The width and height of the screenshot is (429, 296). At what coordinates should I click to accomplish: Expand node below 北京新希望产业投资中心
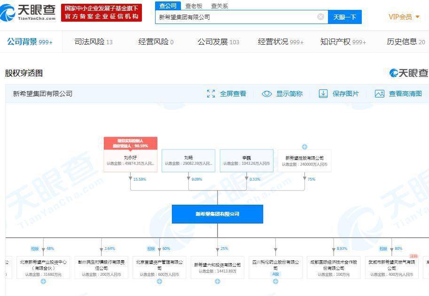click(43, 282)
